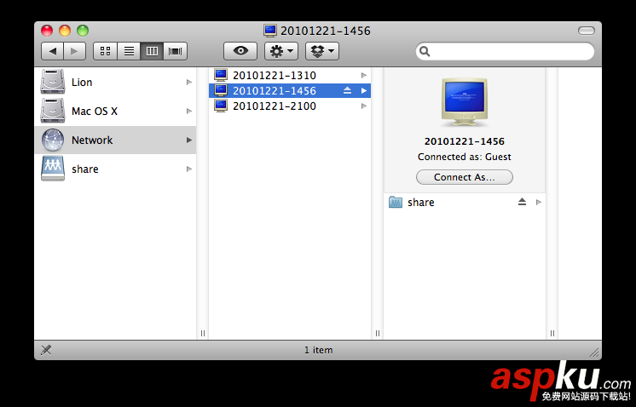This screenshot has width=636, height=407.
Task: Select computer 20101221-1456 in list
Action: pyautogui.click(x=290, y=91)
